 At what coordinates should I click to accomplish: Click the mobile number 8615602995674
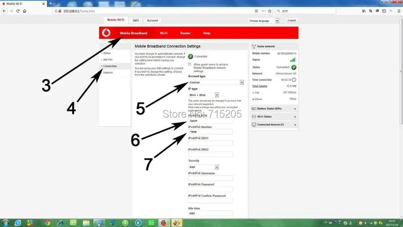(x=287, y=54)
